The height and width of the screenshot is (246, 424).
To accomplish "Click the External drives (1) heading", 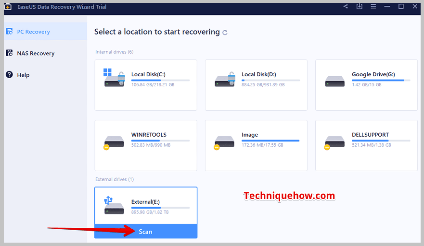I will (x=115, y=179).
